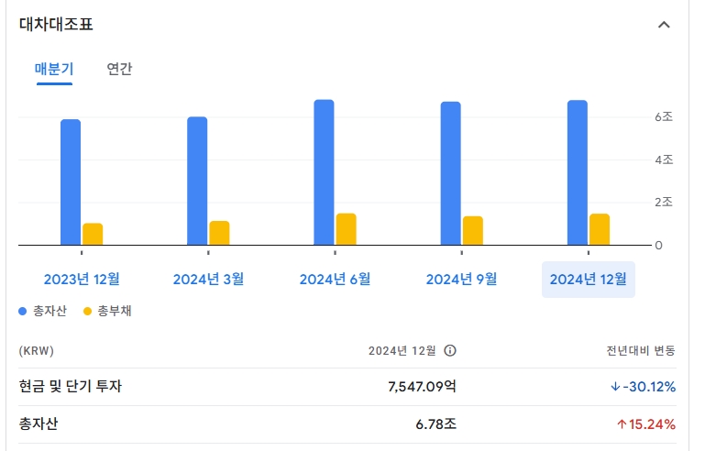
Task: Click the 2024년 6월 yellow liabilities bar
Action: (x=347, y=229)
